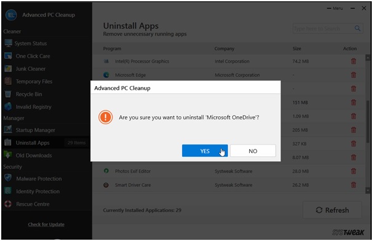Click trash icon for the 205 MB app
This screenshot has height=241, width=373.
coord(353,130)
